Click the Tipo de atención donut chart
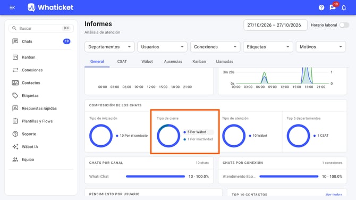Viewport: 356px width, 200px height. pos(234,136)
